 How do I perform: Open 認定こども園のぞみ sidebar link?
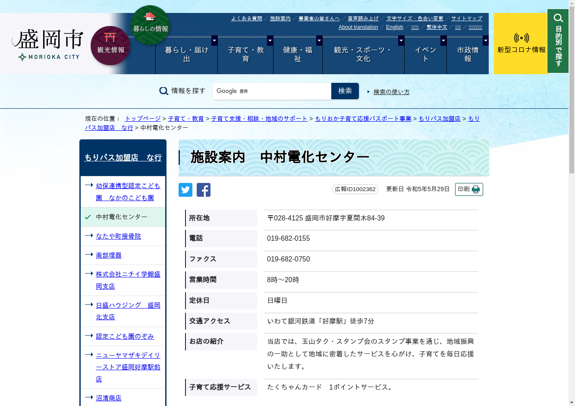(x=125, y=337)
